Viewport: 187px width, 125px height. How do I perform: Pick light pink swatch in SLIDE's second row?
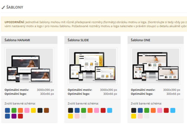pos(77,116)
